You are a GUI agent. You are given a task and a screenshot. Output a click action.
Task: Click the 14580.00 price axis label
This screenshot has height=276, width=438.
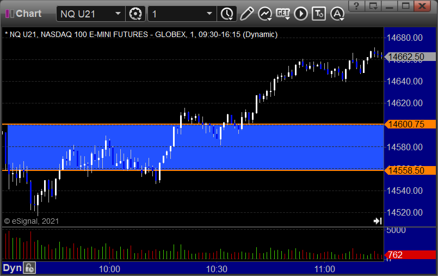[x=404, y=147]
